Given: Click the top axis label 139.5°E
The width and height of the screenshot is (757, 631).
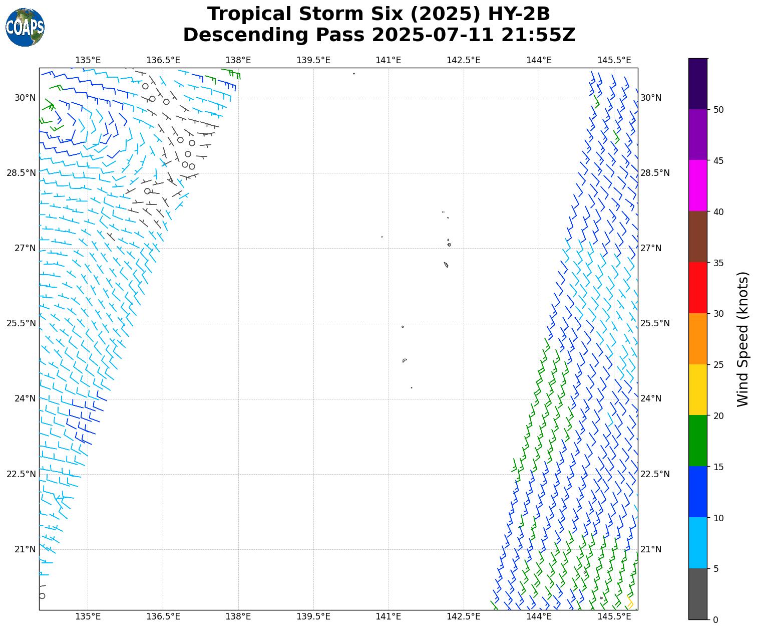Looking at the screenshot, I should 313,60.
